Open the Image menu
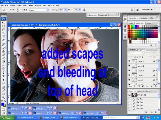This screenshot has width=161, height=120. click(12, 6)
